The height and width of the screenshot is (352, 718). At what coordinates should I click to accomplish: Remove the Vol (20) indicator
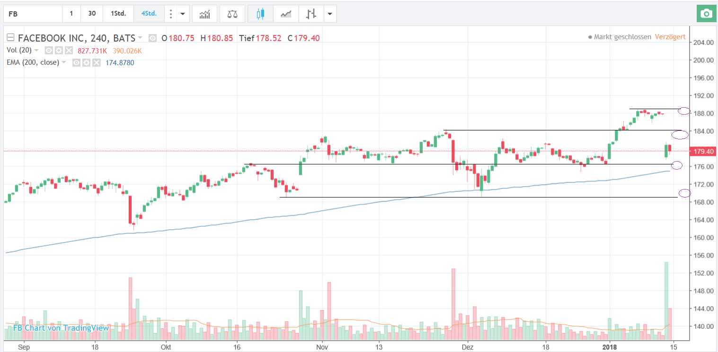click(x=69, y=50)
